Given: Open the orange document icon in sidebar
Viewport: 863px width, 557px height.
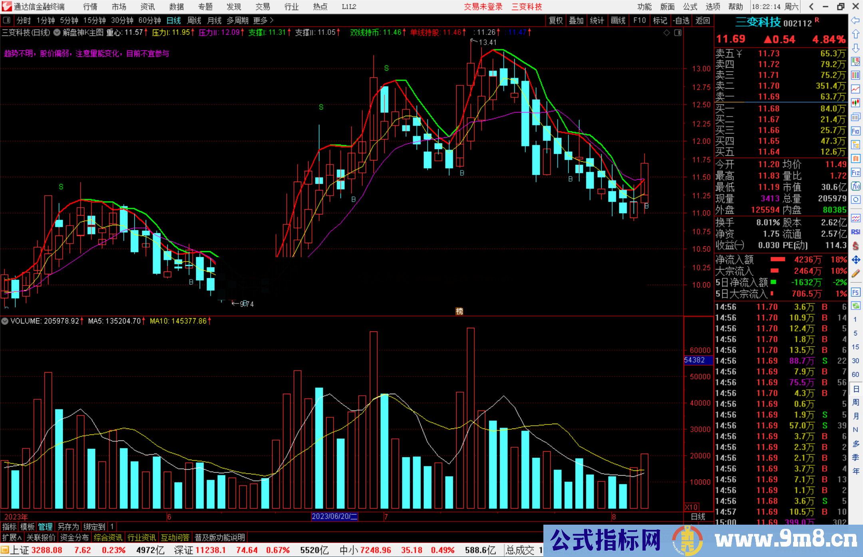Looking at the screenshot, I should (x=855, y=159).
